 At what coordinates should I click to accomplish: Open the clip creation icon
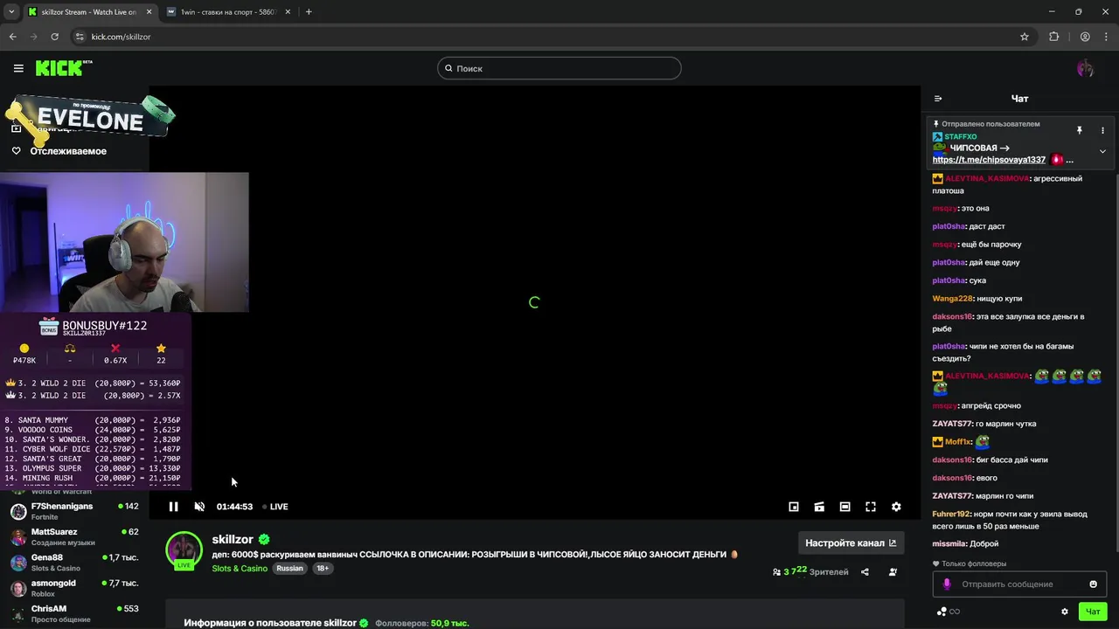click(819, 507)
